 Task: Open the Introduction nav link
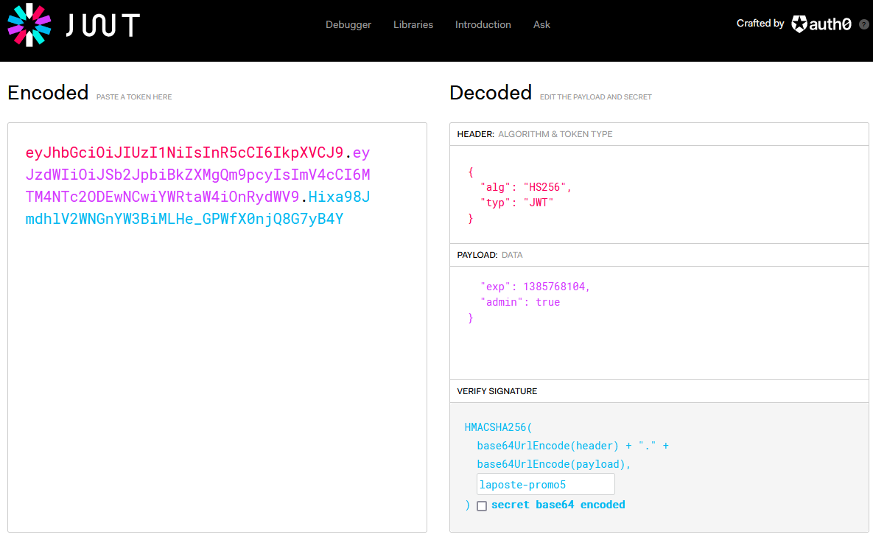coord(483,24)
